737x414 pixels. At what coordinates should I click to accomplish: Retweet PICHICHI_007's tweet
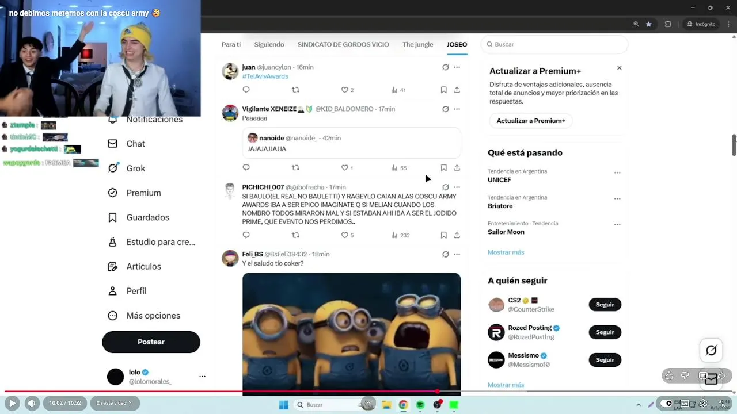(x=295, y=235)
